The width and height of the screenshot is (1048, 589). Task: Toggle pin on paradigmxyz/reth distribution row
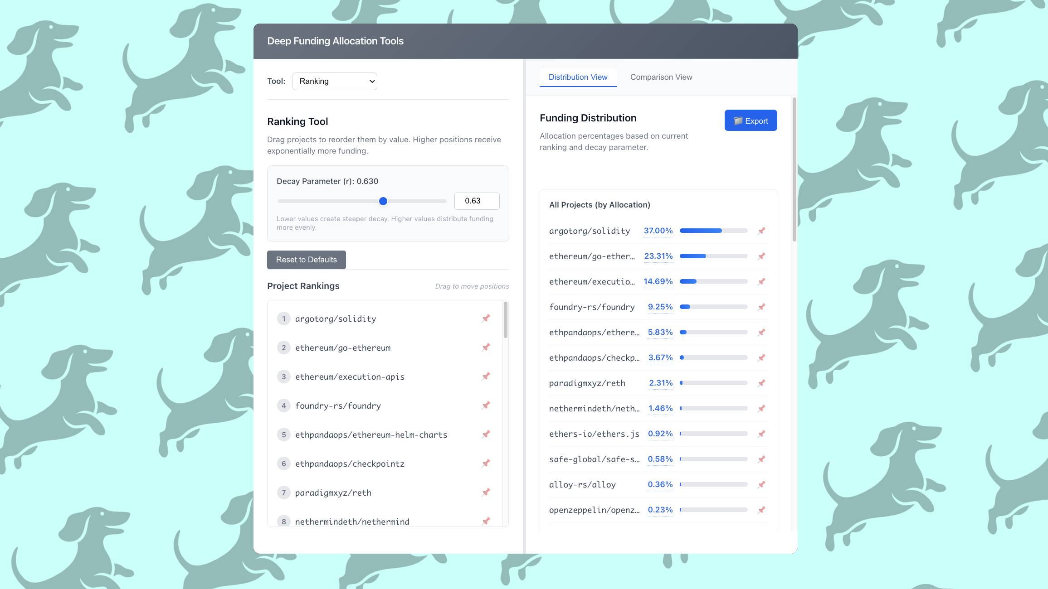click(761, 383)
